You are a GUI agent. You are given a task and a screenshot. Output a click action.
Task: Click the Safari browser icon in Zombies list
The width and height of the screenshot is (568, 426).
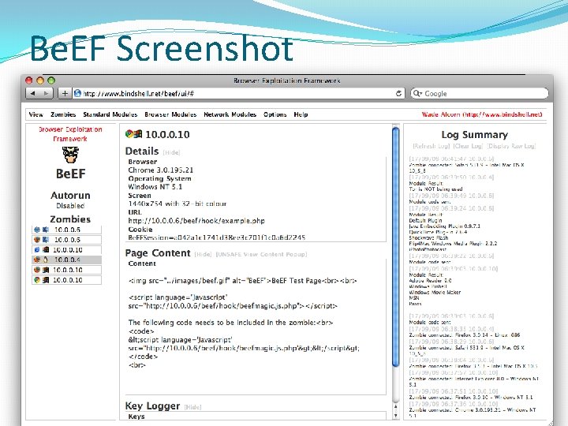(x=37, y=230)
